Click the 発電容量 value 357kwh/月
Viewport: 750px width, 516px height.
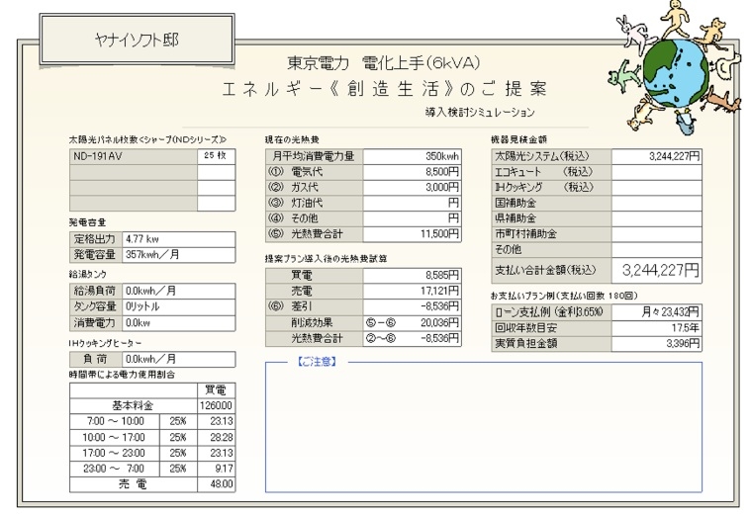pos(179,255)
